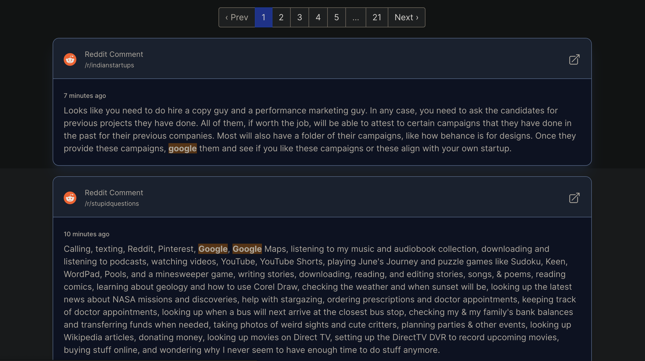Select page 5 in pagination
The image size is (645, 361).
[x=336, y=17]
